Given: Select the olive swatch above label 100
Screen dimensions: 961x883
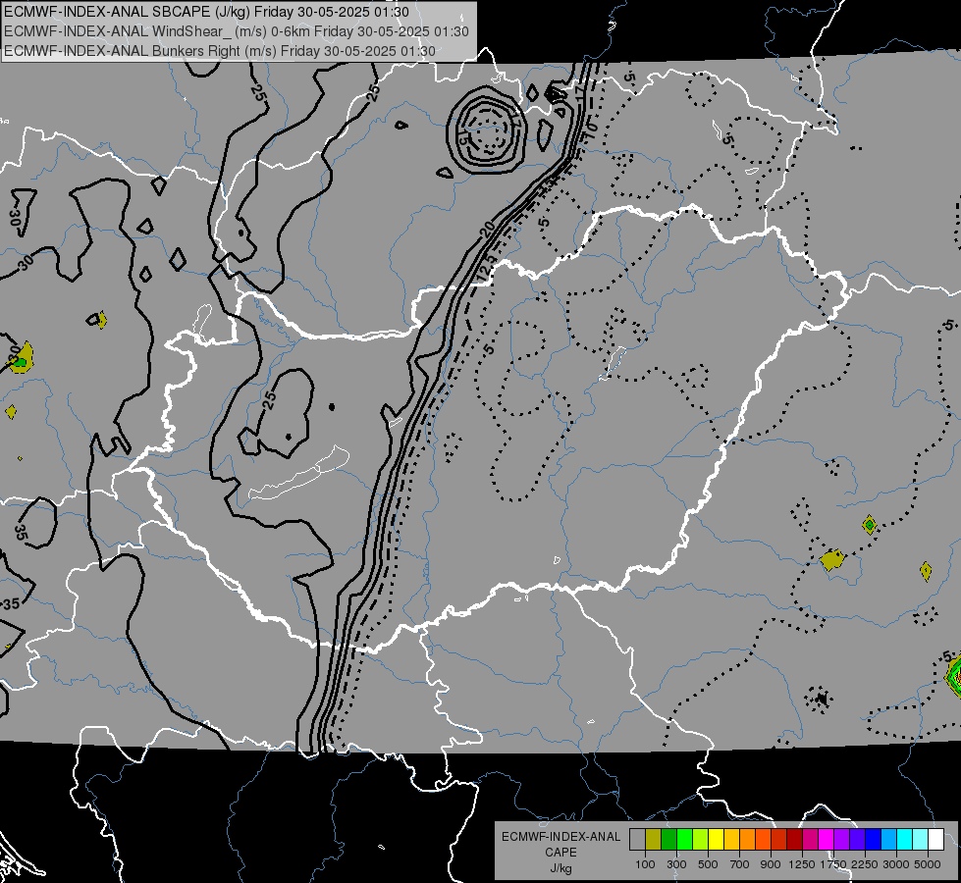Looking at the screenshot, I should [x=654, y=839].
